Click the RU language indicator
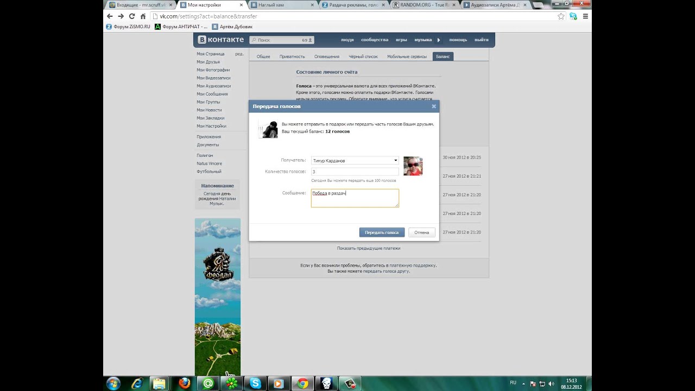Image resolution: width=695 pixels, height=391 pixels. click(513, 383)
